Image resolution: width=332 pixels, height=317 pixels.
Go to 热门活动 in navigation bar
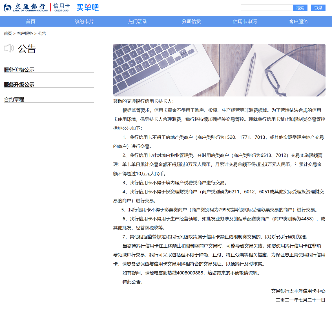[138, 21]
